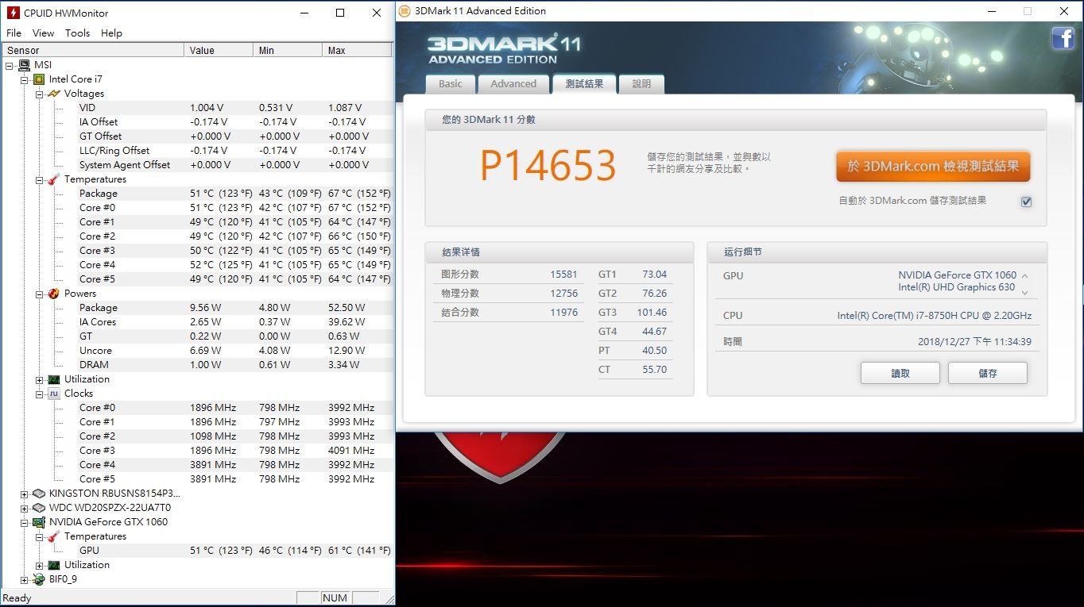
Task: Click the GT3 101.46 result
Action: click(652, 313)
